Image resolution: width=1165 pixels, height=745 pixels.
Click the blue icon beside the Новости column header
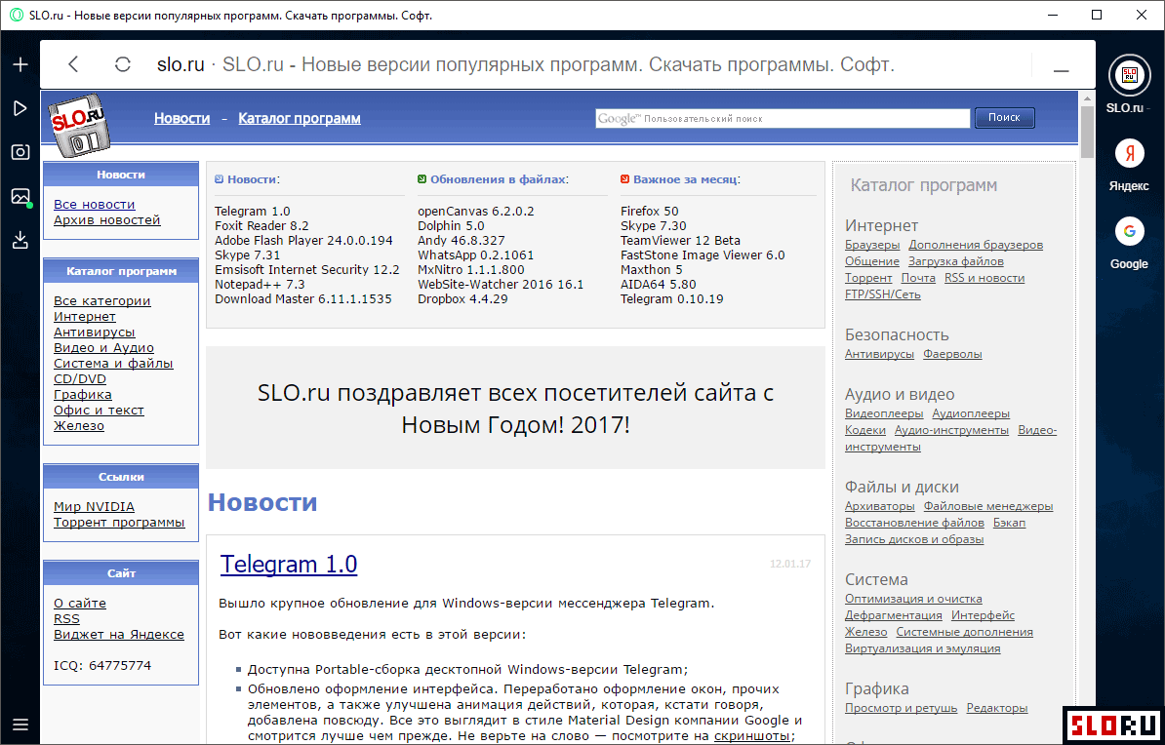[219, 179]
